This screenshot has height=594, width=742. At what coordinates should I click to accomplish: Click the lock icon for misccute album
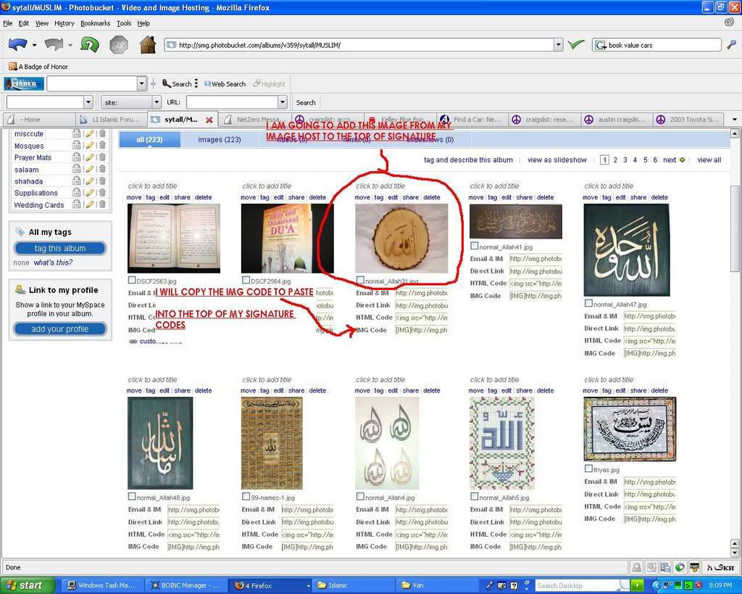point(76,133)
